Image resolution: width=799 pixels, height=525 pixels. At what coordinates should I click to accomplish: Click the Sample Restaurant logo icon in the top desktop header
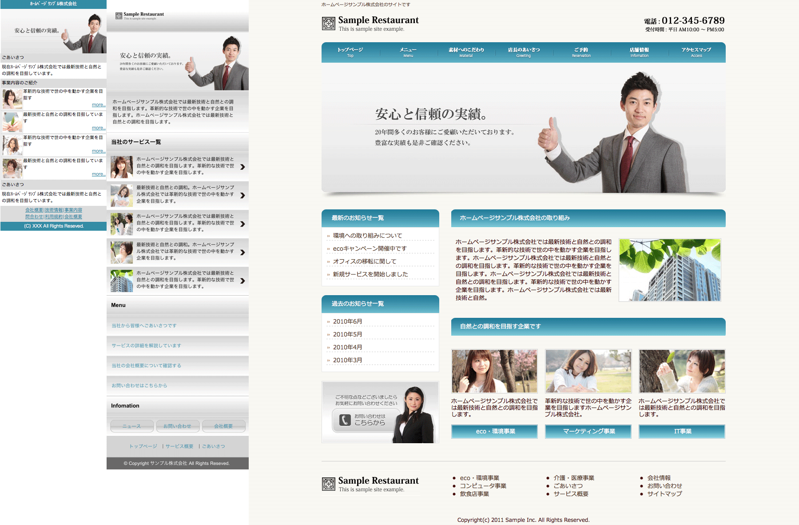[328, 24]
